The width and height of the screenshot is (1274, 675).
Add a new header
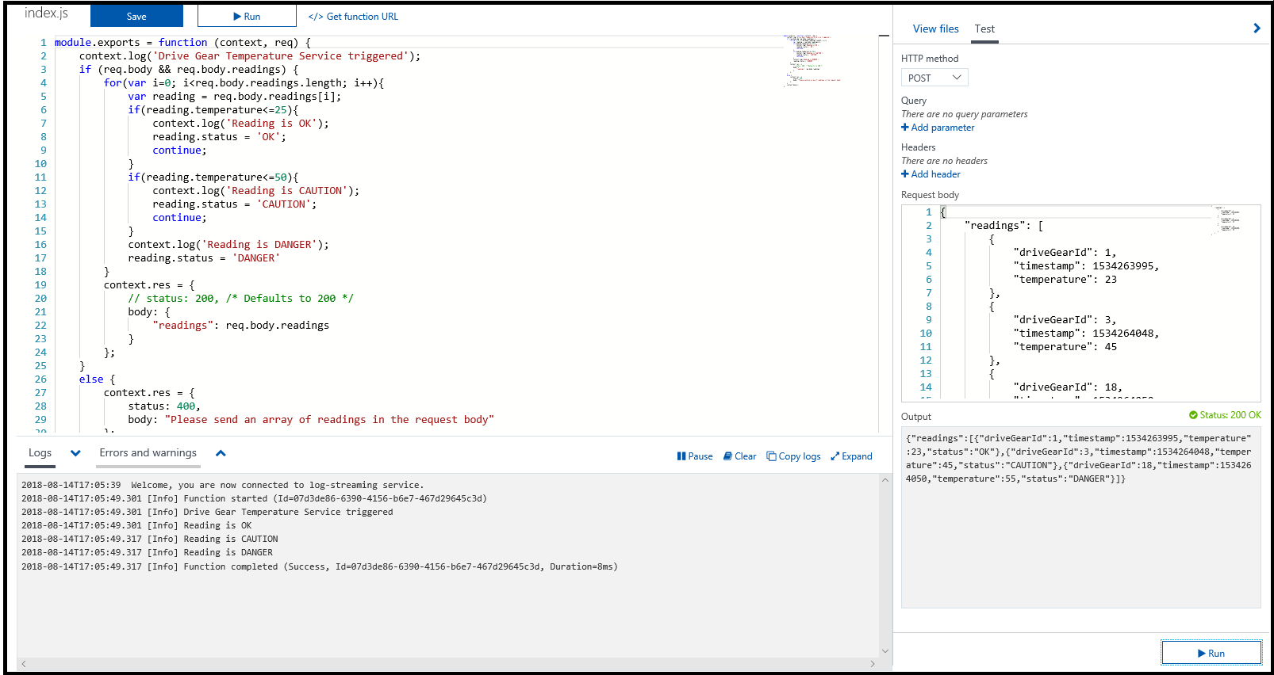click(x=931, y=174)
